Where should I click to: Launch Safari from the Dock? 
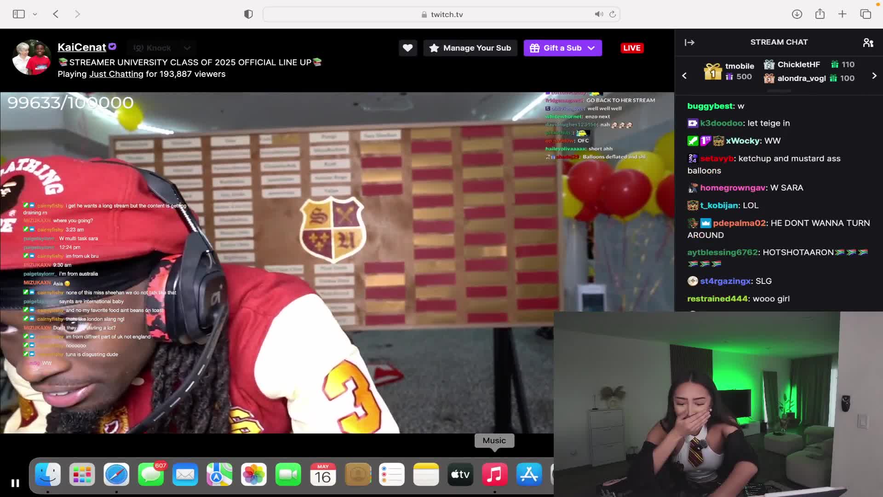tap(116, 474)
